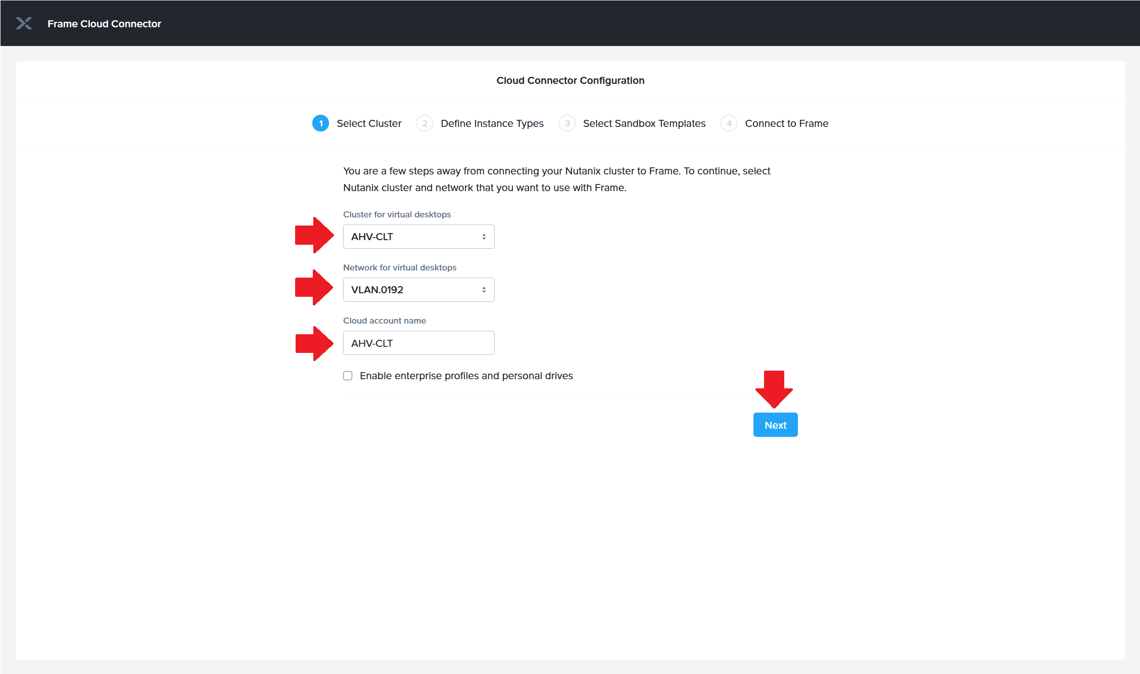Image resolution: width=1140 pixels, height=674 pixels.
Task: Click step 2 circle icon
Action: tap(424, 123)
